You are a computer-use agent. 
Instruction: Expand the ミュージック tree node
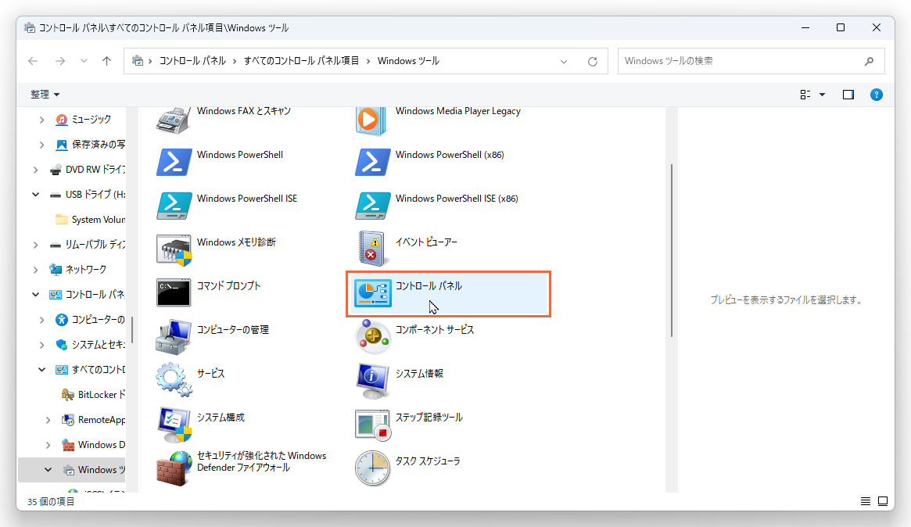click(41, 120)
